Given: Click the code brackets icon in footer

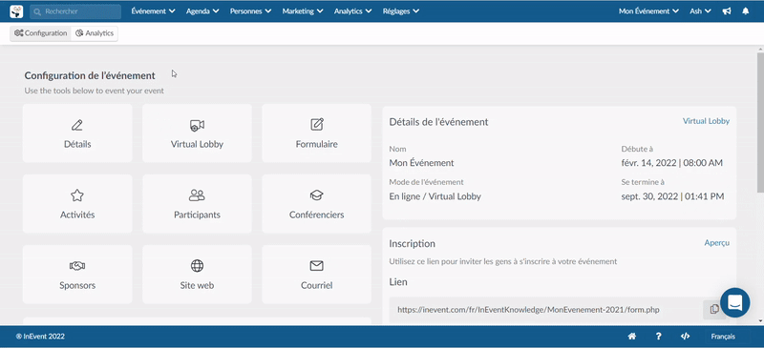Looking at the screenshot, I should [685, 337].
